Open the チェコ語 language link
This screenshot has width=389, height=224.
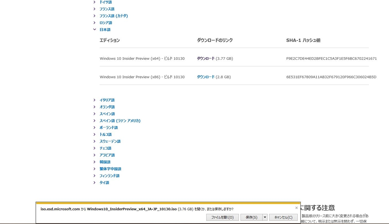[106, 148]
